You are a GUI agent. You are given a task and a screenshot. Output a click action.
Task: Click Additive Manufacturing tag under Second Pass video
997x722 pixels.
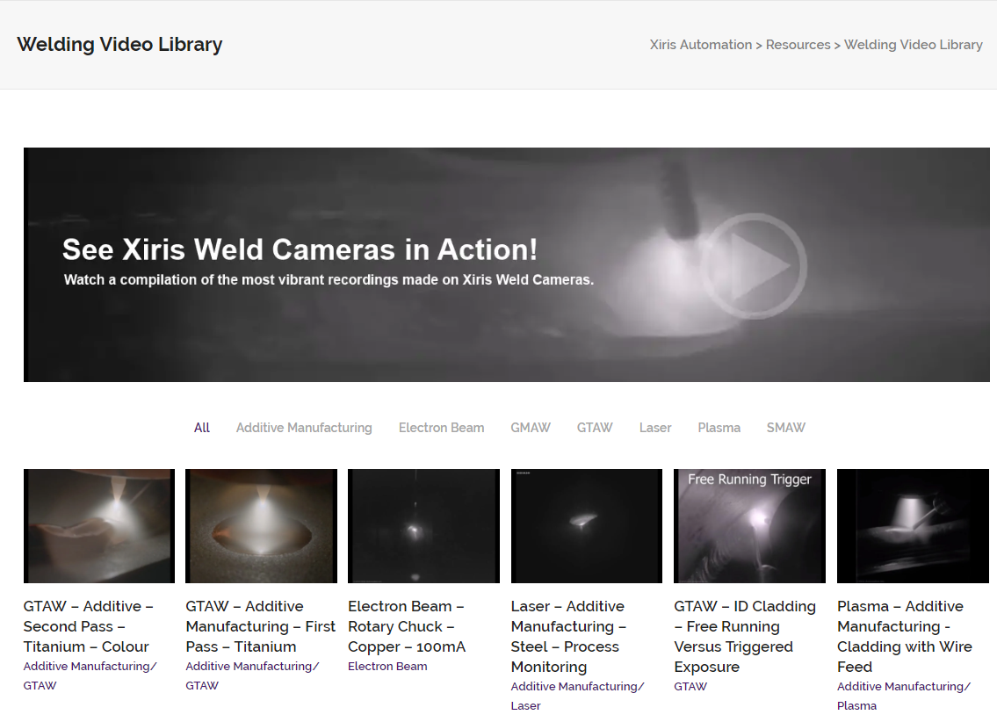click(x=90, y=666)
